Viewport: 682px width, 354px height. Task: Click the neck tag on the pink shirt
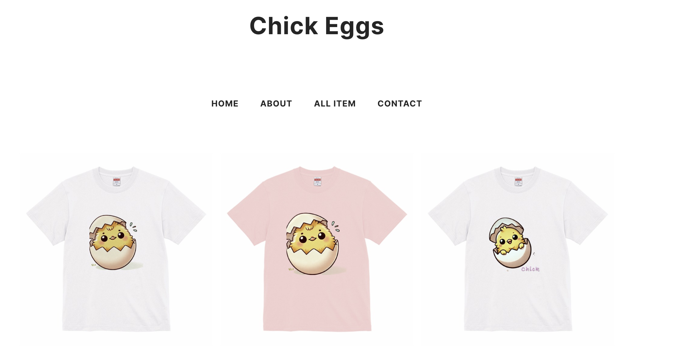(x=317, y=181)
